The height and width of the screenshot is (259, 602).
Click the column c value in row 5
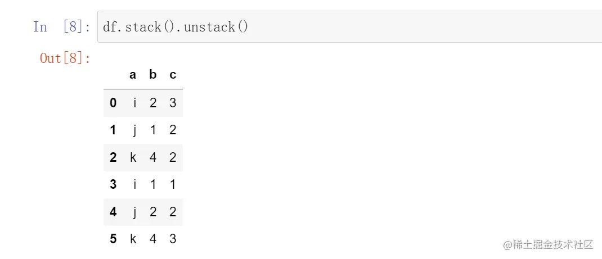(x=173, y=239)
